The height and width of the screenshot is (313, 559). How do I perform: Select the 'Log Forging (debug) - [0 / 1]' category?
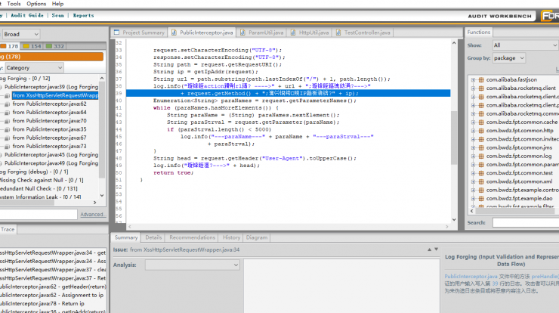click(x=34, y=172)
